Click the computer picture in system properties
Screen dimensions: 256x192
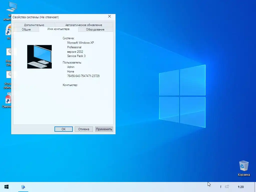39,57
